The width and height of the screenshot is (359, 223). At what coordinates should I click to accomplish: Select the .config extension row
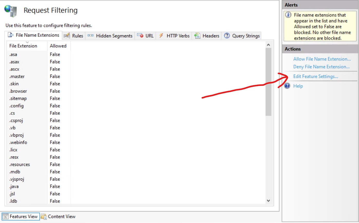(17, 106)
